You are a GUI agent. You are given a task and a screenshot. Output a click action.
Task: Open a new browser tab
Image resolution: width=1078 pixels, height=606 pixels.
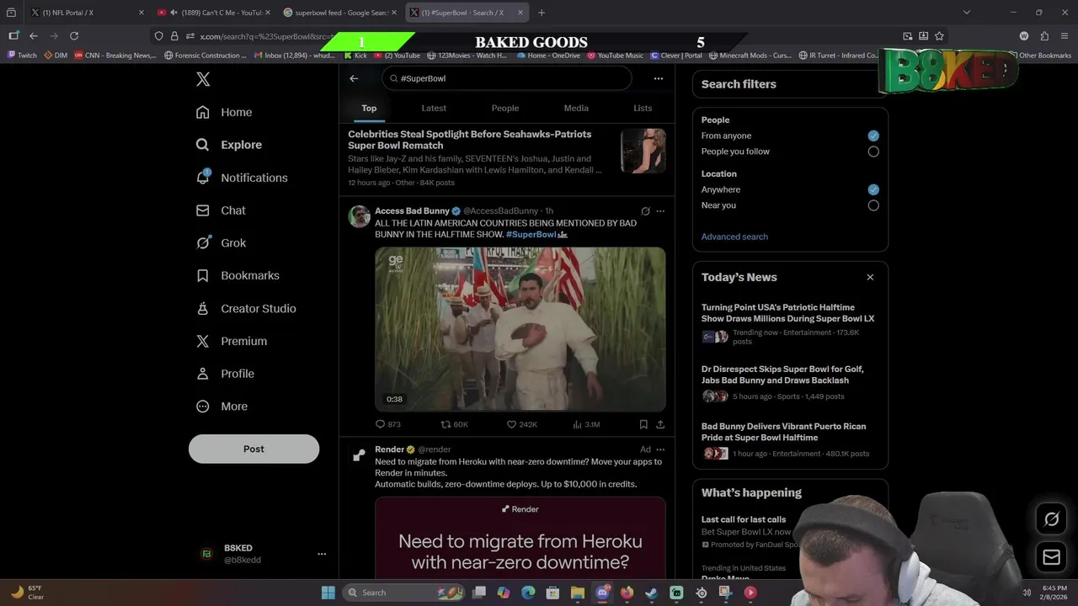(x=542, y=13)
